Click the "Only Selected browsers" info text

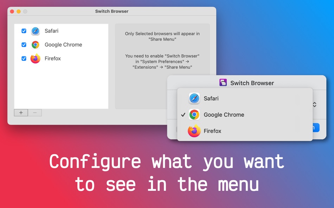(x=162, y=36)
